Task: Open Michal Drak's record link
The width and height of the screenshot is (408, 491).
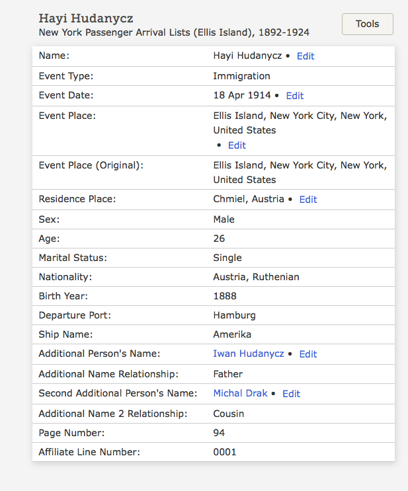Action: coord(240,393)
